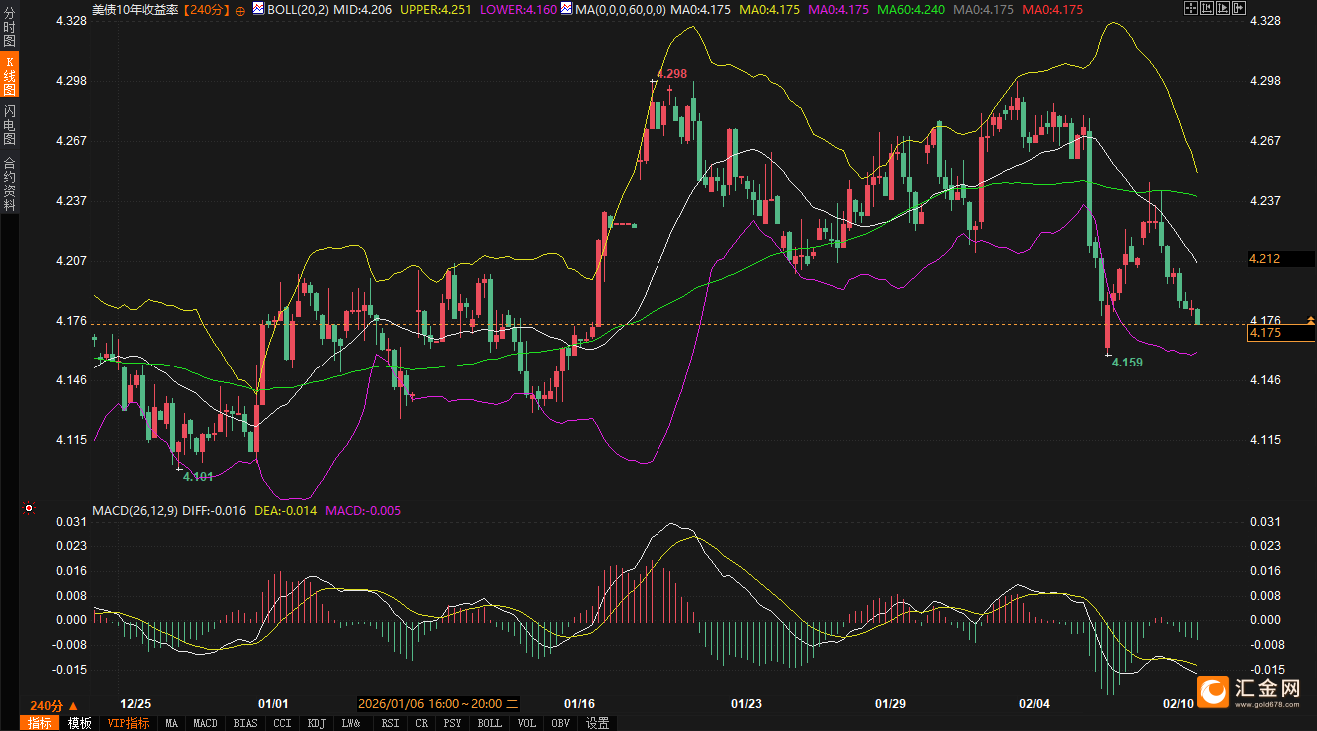1317x731 pixels.
Task: Select the K线图 sidebar tab
Action: [9, 77]
